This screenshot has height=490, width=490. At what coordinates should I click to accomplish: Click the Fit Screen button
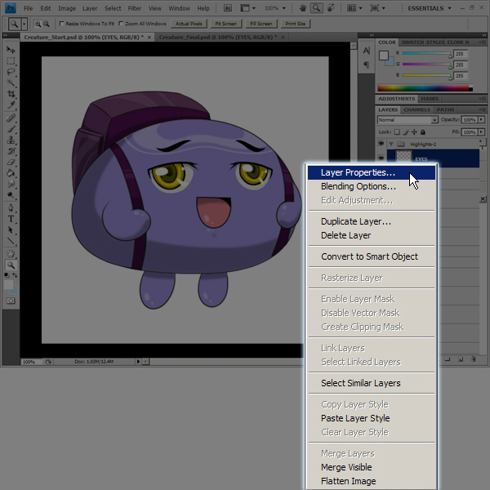point(226,24)
